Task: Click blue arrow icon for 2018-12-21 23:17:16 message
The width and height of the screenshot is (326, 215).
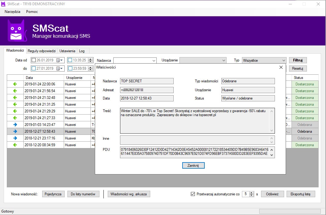Action: point(15,138)
